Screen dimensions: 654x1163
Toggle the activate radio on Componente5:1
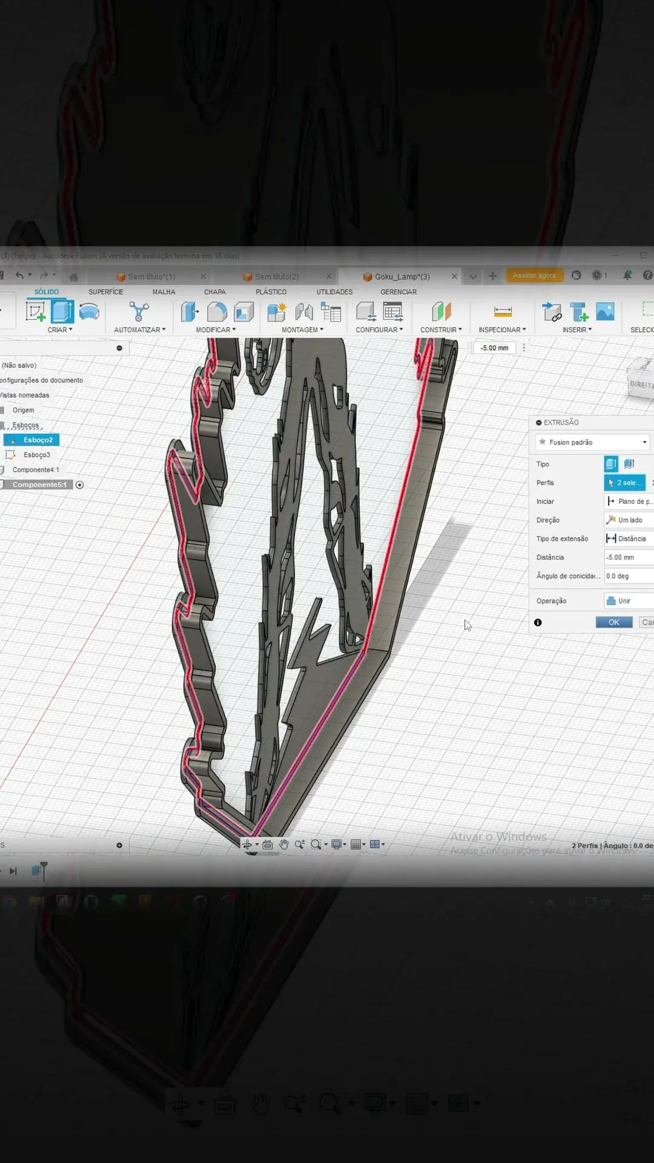click(79, 485)
